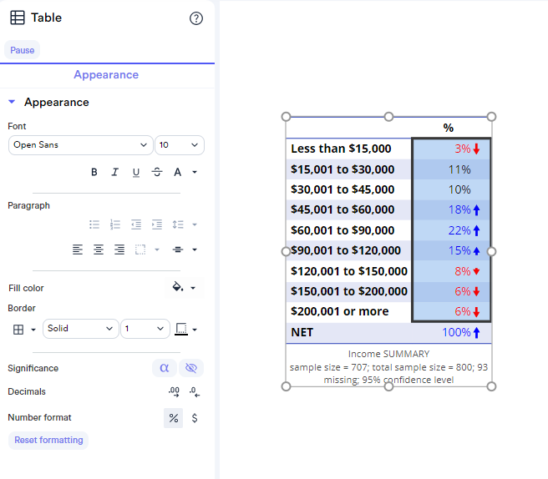Toggle percent number format
The image size is (548, 479).
coord(174,418)
